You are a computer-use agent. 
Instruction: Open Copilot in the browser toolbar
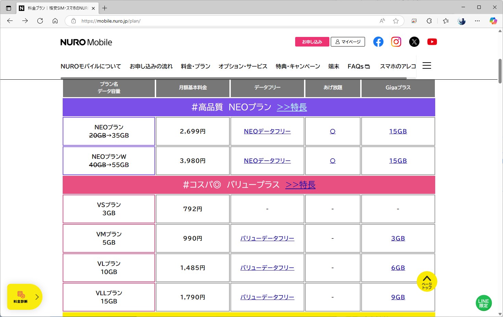click(493, 21)
